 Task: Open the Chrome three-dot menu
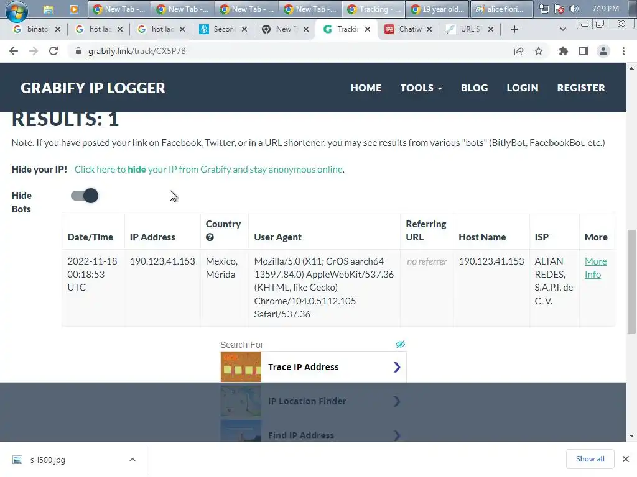pos(623,51)
